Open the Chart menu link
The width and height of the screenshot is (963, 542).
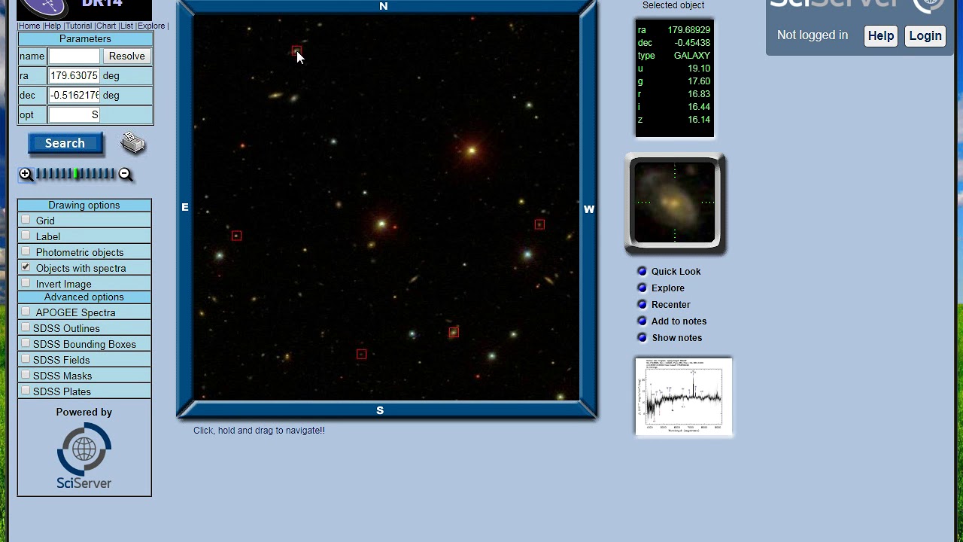pos(105,26)
